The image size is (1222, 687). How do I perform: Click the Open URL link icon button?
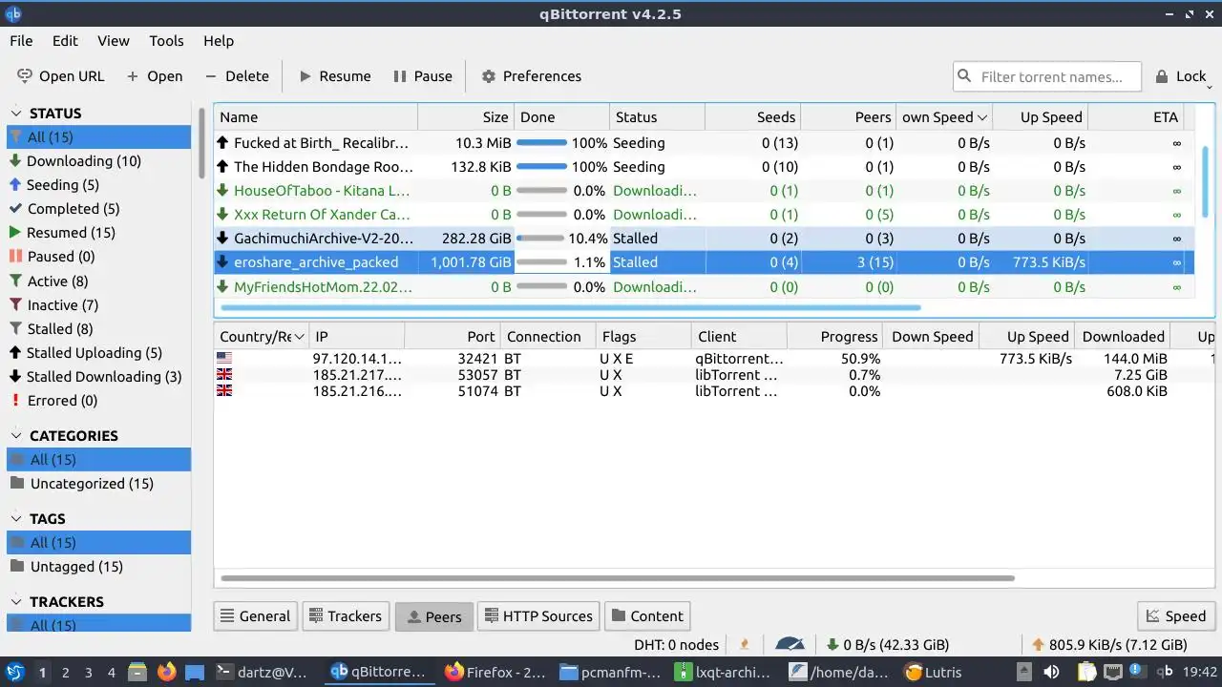pyautogui.click(x=60, y=76)
